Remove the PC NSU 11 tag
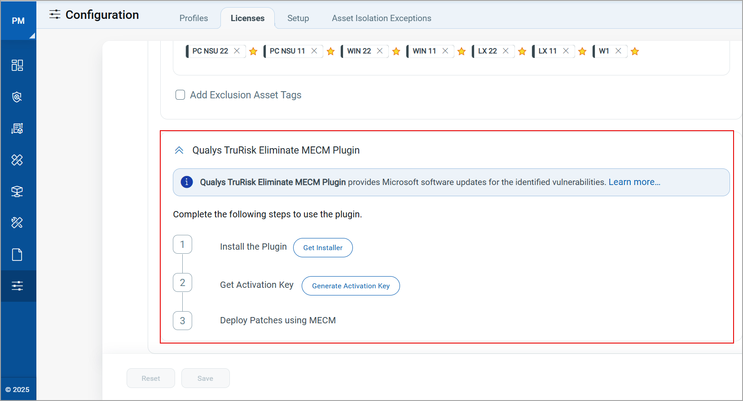This screenshot has height=401, width=743. pyautogui.click(x=314, y=51)
